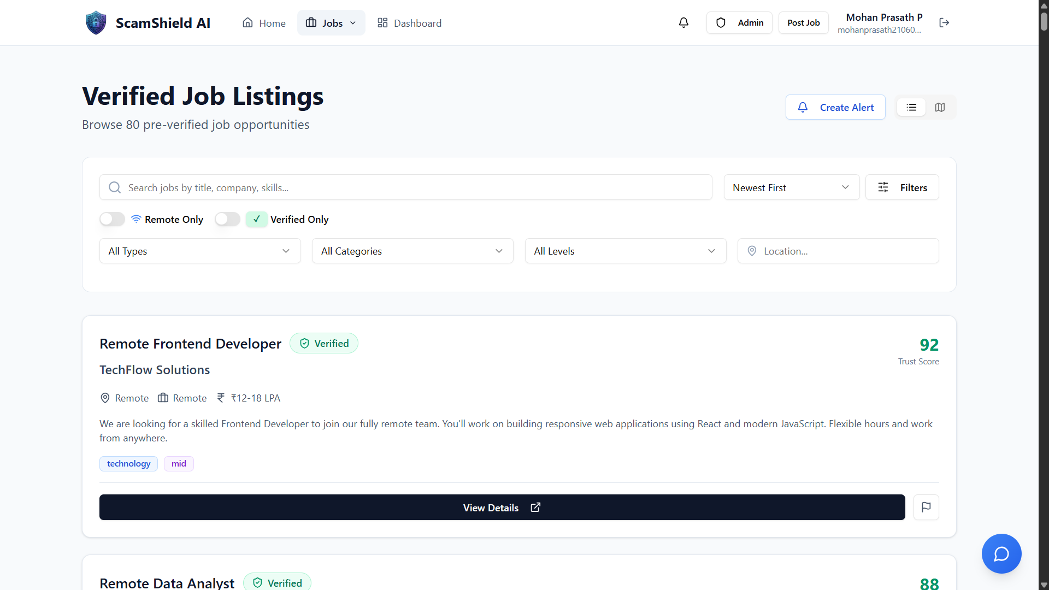Viewport: 1049px width, 590px height.
Task: Expand the Newest First sort dropdown
Action: coord(791,188)
